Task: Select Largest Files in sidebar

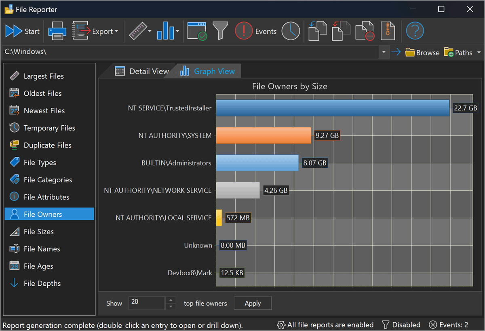Action: [x=43, y=76]
